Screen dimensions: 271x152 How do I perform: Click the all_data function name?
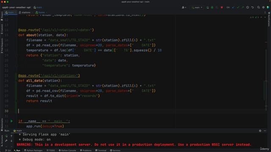(x=34, y=81)
